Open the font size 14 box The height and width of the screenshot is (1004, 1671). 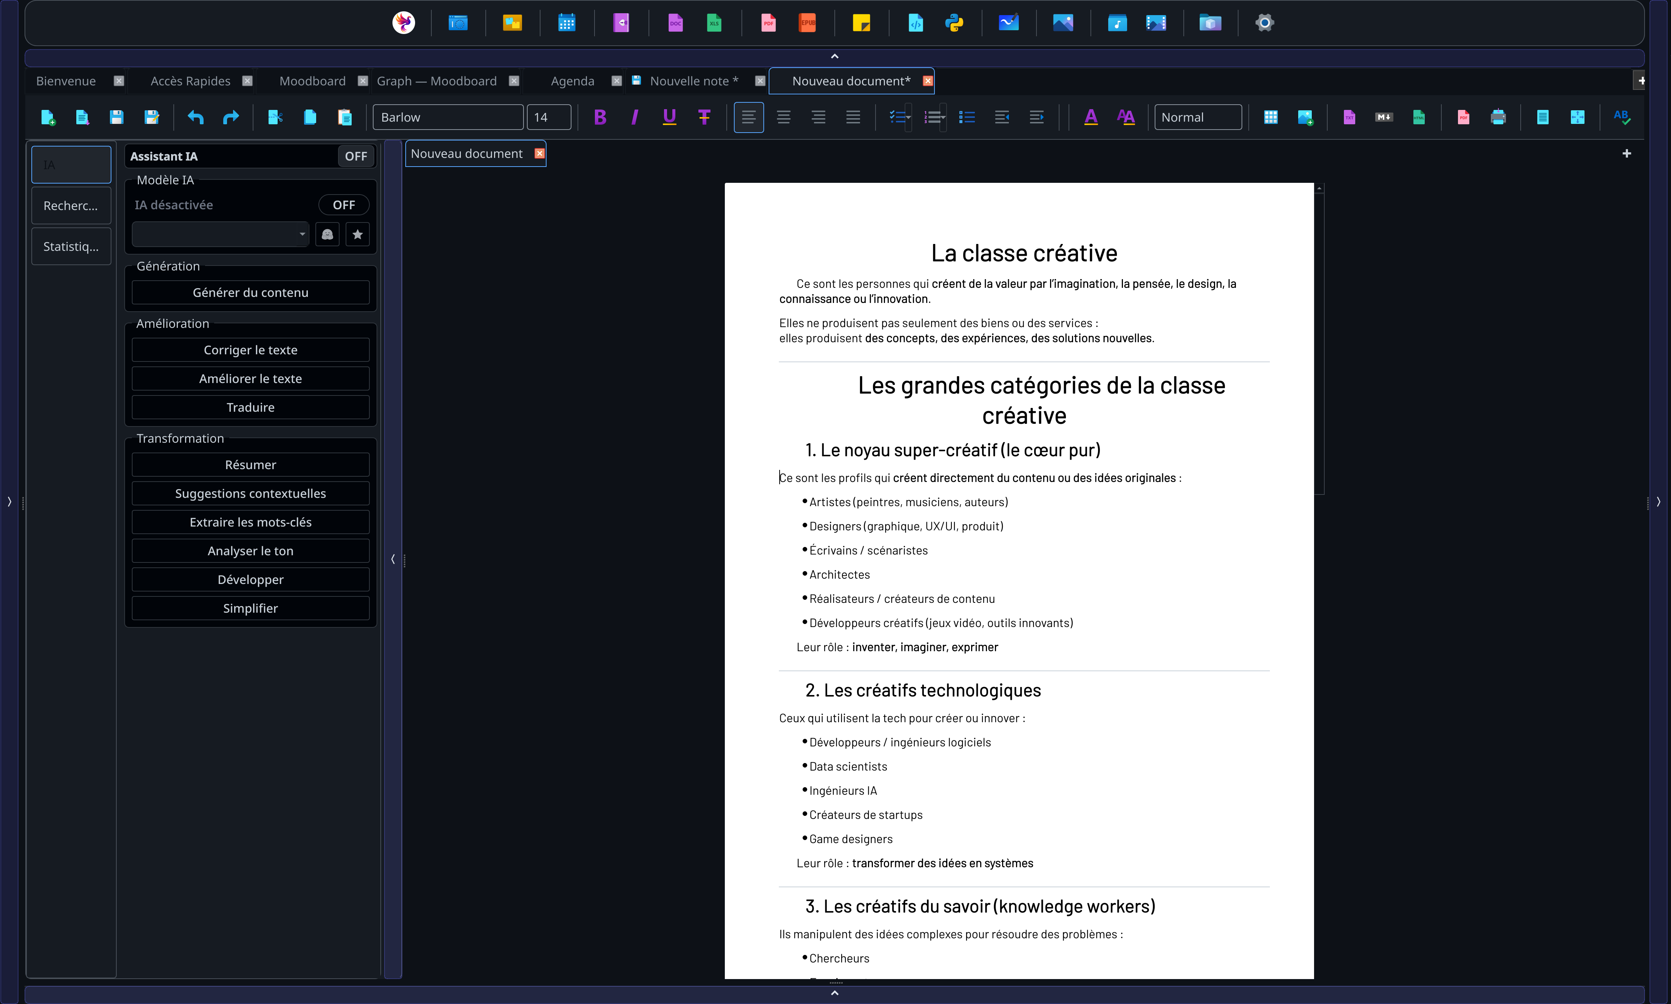[x=549, y=118]
